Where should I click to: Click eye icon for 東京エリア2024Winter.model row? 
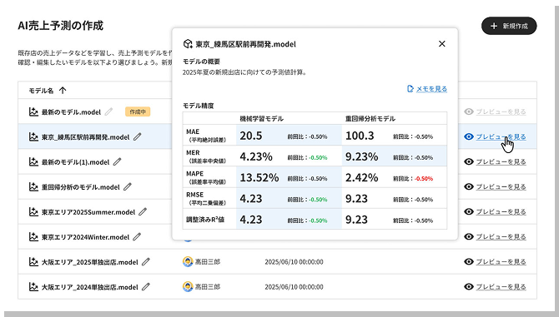pyautogui.click(x=469, y=236)
